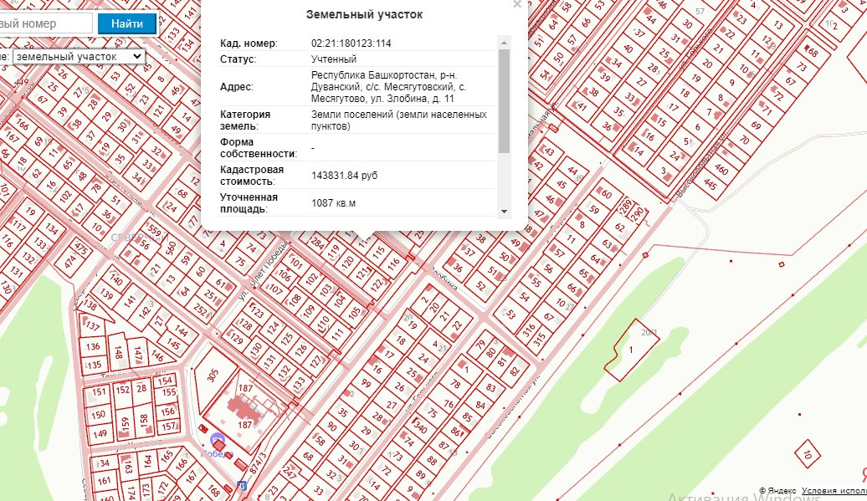Click the Кад. номер field label
Image resolution: width=867 pixels, height=501 pixels.
click(x=249, y=43)
